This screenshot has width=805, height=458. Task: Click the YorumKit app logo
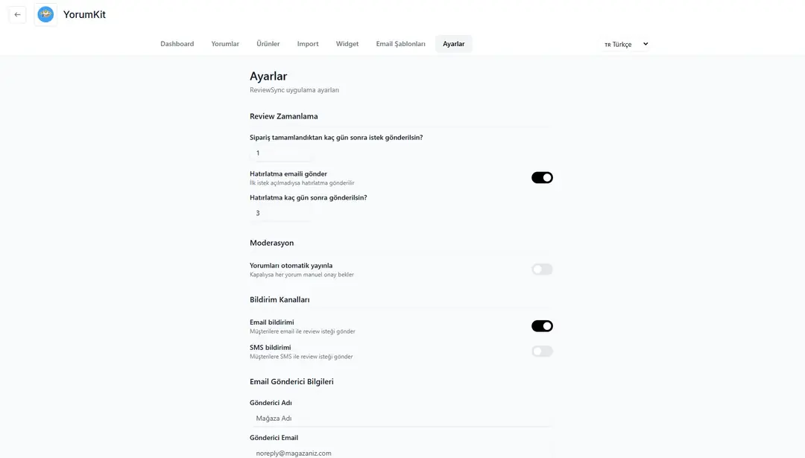click(45, 14)
